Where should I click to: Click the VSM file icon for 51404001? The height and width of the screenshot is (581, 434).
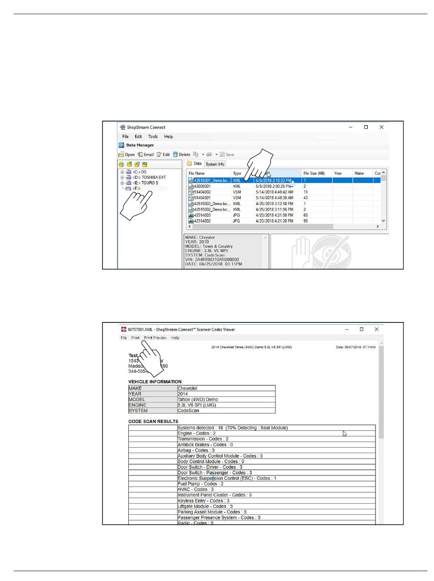tap(191, 198)
